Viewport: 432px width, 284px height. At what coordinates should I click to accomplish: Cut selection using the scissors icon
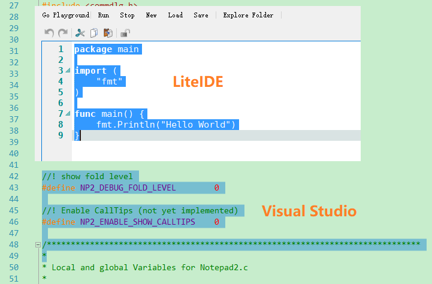pyautogui.click(x=80, y=33)
